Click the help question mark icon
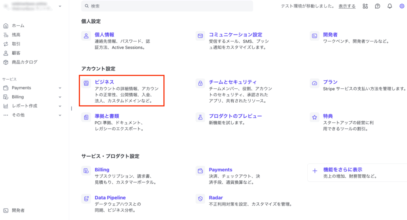Screen dimensions: 407x220 378,6
